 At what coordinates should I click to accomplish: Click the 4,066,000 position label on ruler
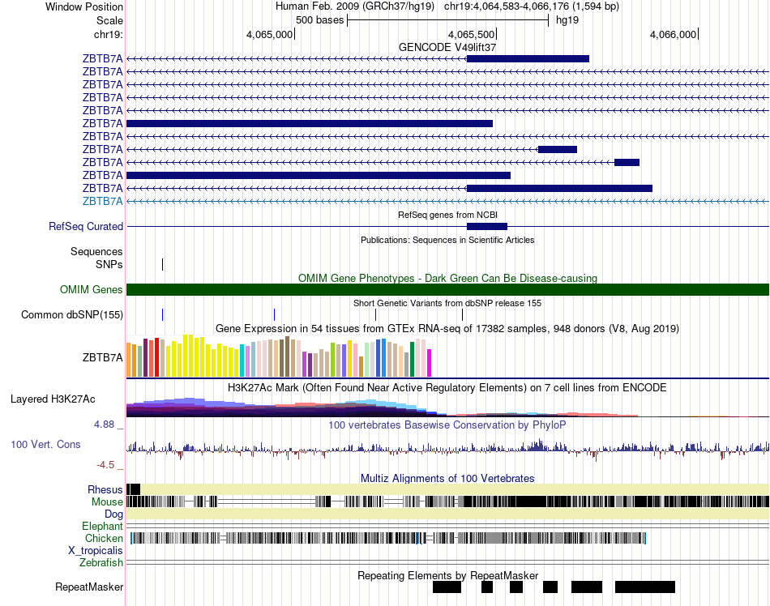pyautogui.click(x=673, y=34)
